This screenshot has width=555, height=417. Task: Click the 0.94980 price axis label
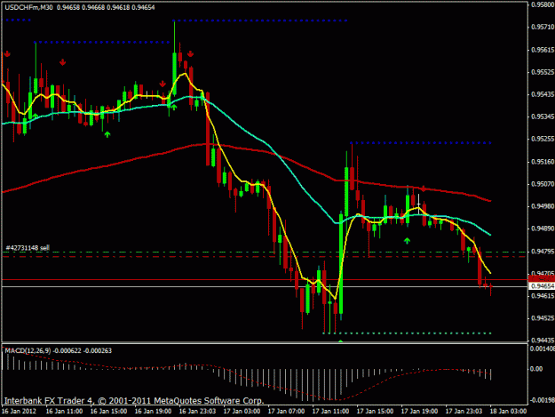point(543,206)
